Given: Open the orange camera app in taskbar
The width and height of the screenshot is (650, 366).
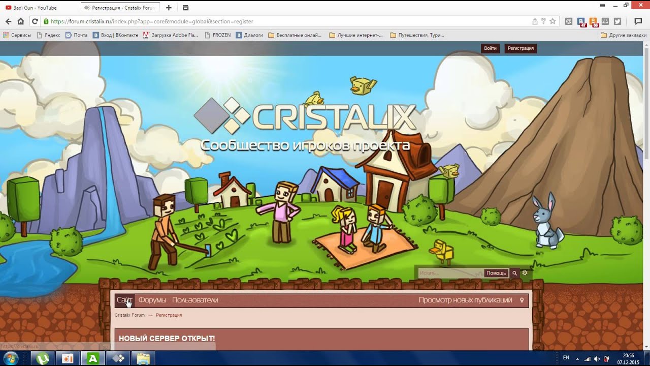Looking at the screenshot, I should (x=68, y=358).
